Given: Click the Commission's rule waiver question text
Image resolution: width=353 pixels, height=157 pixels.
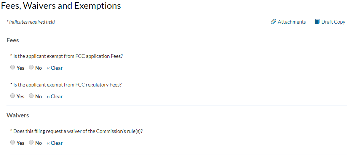Looking at the screenshot, I should point(80,131).
